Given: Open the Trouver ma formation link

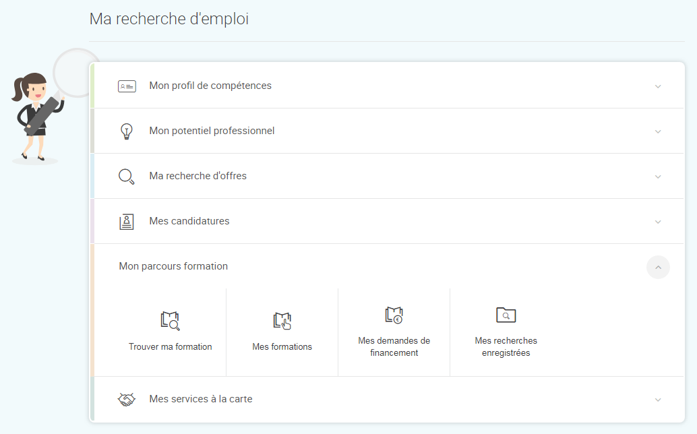Looking at the screenshot, I should (x=171, y=346).
